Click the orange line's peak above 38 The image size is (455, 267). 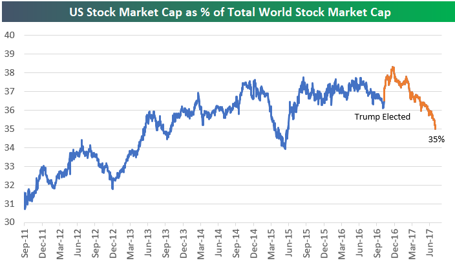click(392, 67)
